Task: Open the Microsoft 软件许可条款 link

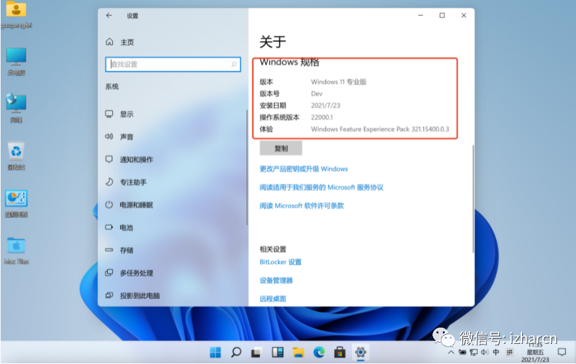Action: (301, 205)
